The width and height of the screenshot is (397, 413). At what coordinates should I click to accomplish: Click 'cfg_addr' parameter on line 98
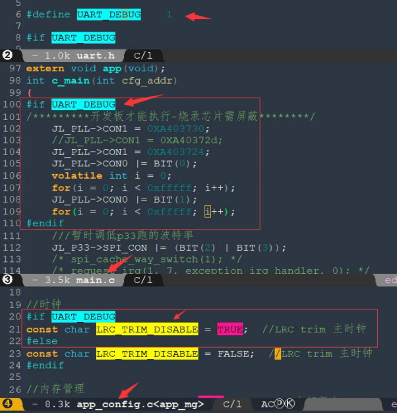tap(147, 80)
